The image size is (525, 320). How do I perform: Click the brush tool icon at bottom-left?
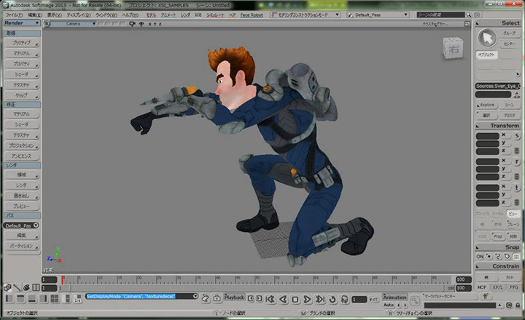coord(17,287)
